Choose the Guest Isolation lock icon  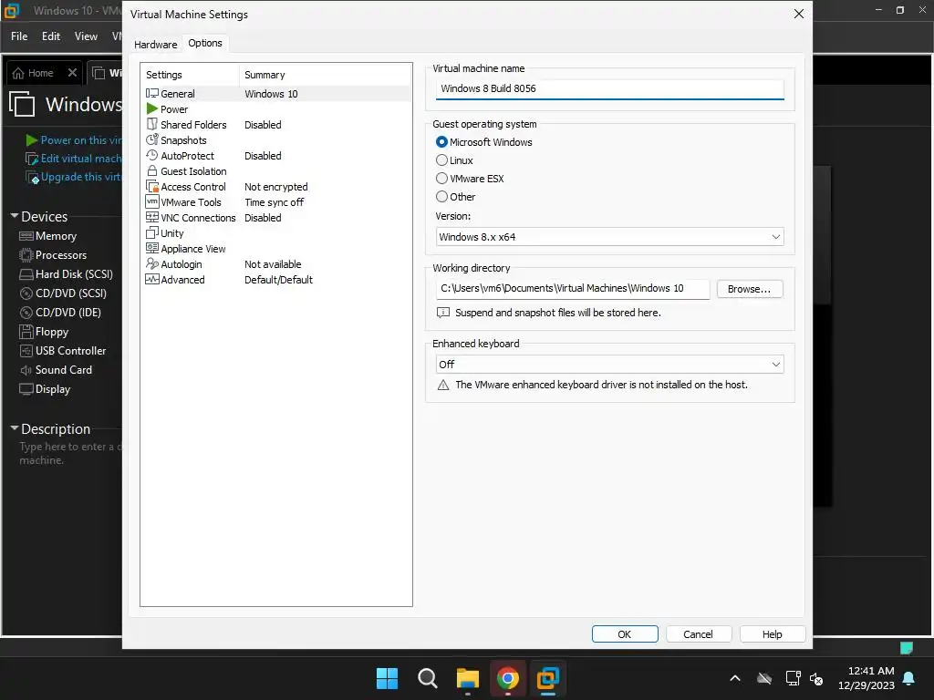click(x=152, y=170)
